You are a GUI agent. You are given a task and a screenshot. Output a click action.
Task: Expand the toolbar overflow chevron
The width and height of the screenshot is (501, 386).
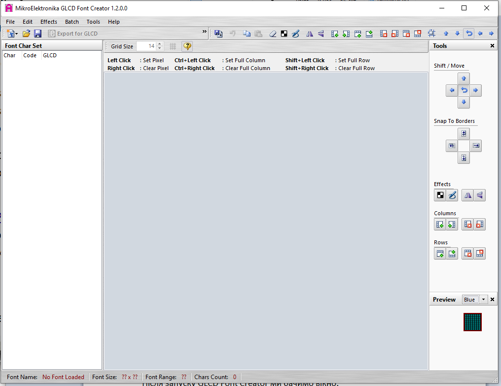pyautogui.click(x=205, y=31)
